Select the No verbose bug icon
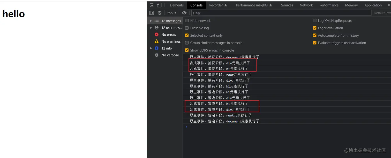391x158 pixels. tap(156, 55)
